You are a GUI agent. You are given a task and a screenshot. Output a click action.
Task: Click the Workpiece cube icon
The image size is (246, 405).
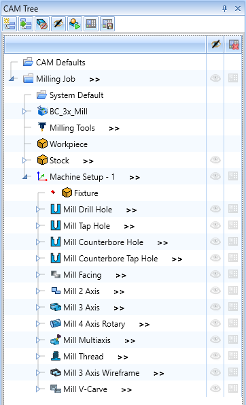point(42,144)
